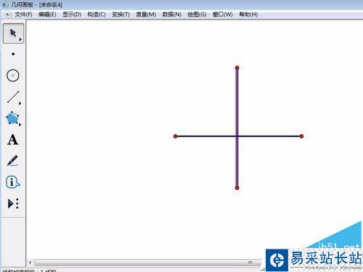Click the top endpoint of vertical segment

(x=237, y=68)
